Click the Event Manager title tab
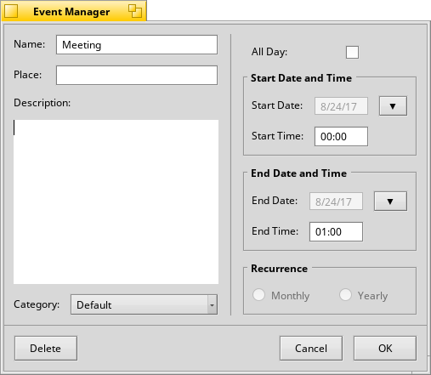 point(71,12)
